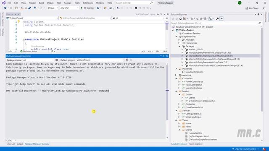
Task: Expand the MailKit (2.10.0) package node
Action: click(182, 49)
